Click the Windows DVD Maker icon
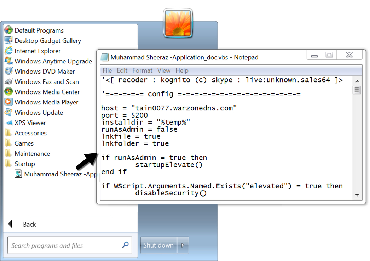This screenshot has width=370, height=261. tap(8, 71)
